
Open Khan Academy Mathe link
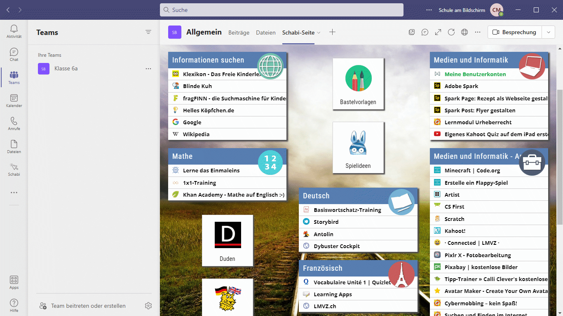pyautogui.click(x=228, y=195)
